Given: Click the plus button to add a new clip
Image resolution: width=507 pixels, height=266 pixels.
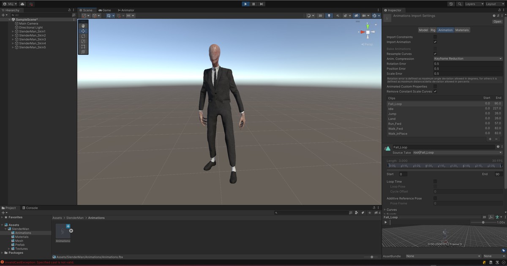Looking at the screenshot, I should coord(490,139).
